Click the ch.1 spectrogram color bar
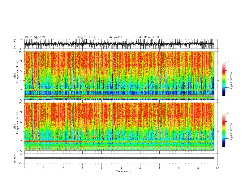Viewport: 245px width, 189px height. (x=224, y=79)
